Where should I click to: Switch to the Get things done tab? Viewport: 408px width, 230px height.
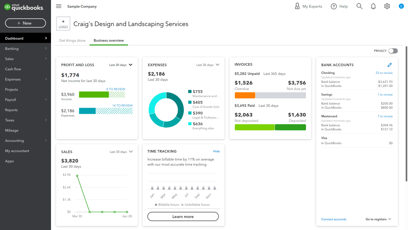[x=72, y=41]
